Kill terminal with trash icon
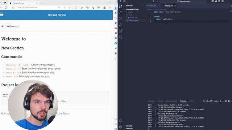The height and width of the screenshot is (130, 232). [x=229, y=101]
